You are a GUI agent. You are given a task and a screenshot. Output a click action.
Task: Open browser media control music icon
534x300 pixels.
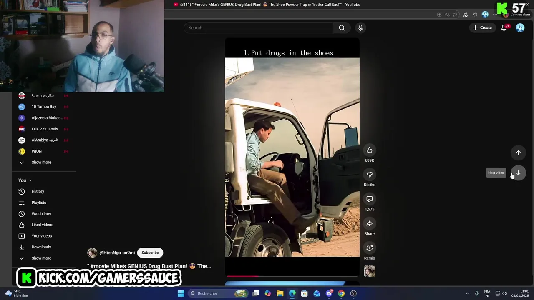465,15
